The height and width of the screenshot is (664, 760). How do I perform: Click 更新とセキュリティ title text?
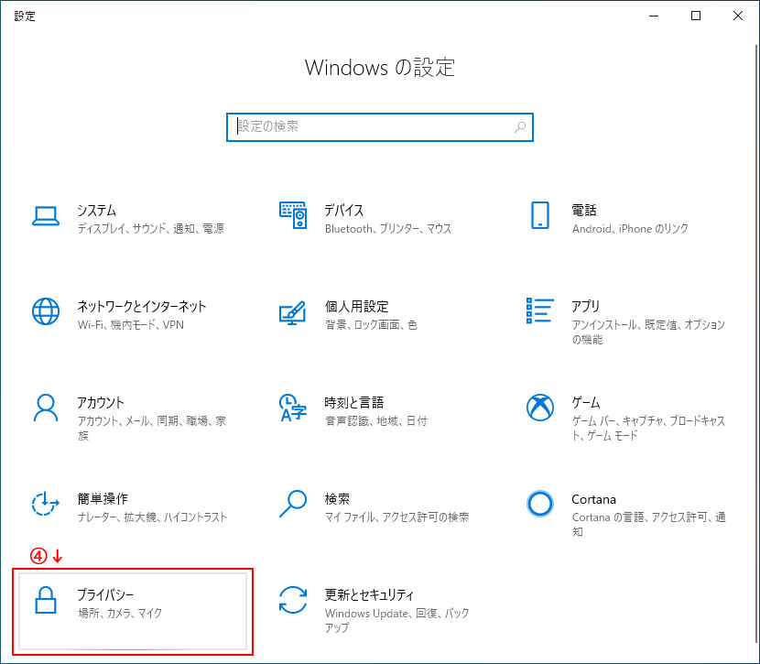(x=369, y=594)
